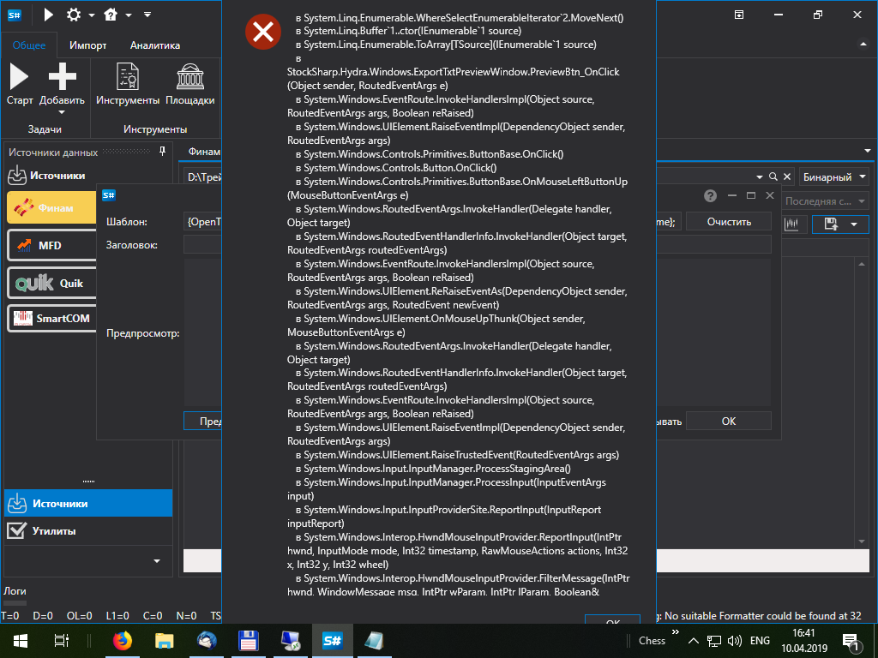Open the Импорт ribbon tab
Screen dimensions: 878x658
(x=88, y=45)
